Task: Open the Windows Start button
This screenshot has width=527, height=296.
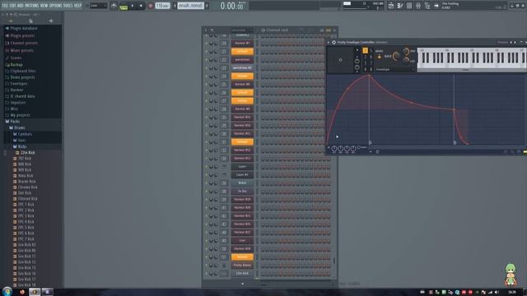Action: pos(7,291)
